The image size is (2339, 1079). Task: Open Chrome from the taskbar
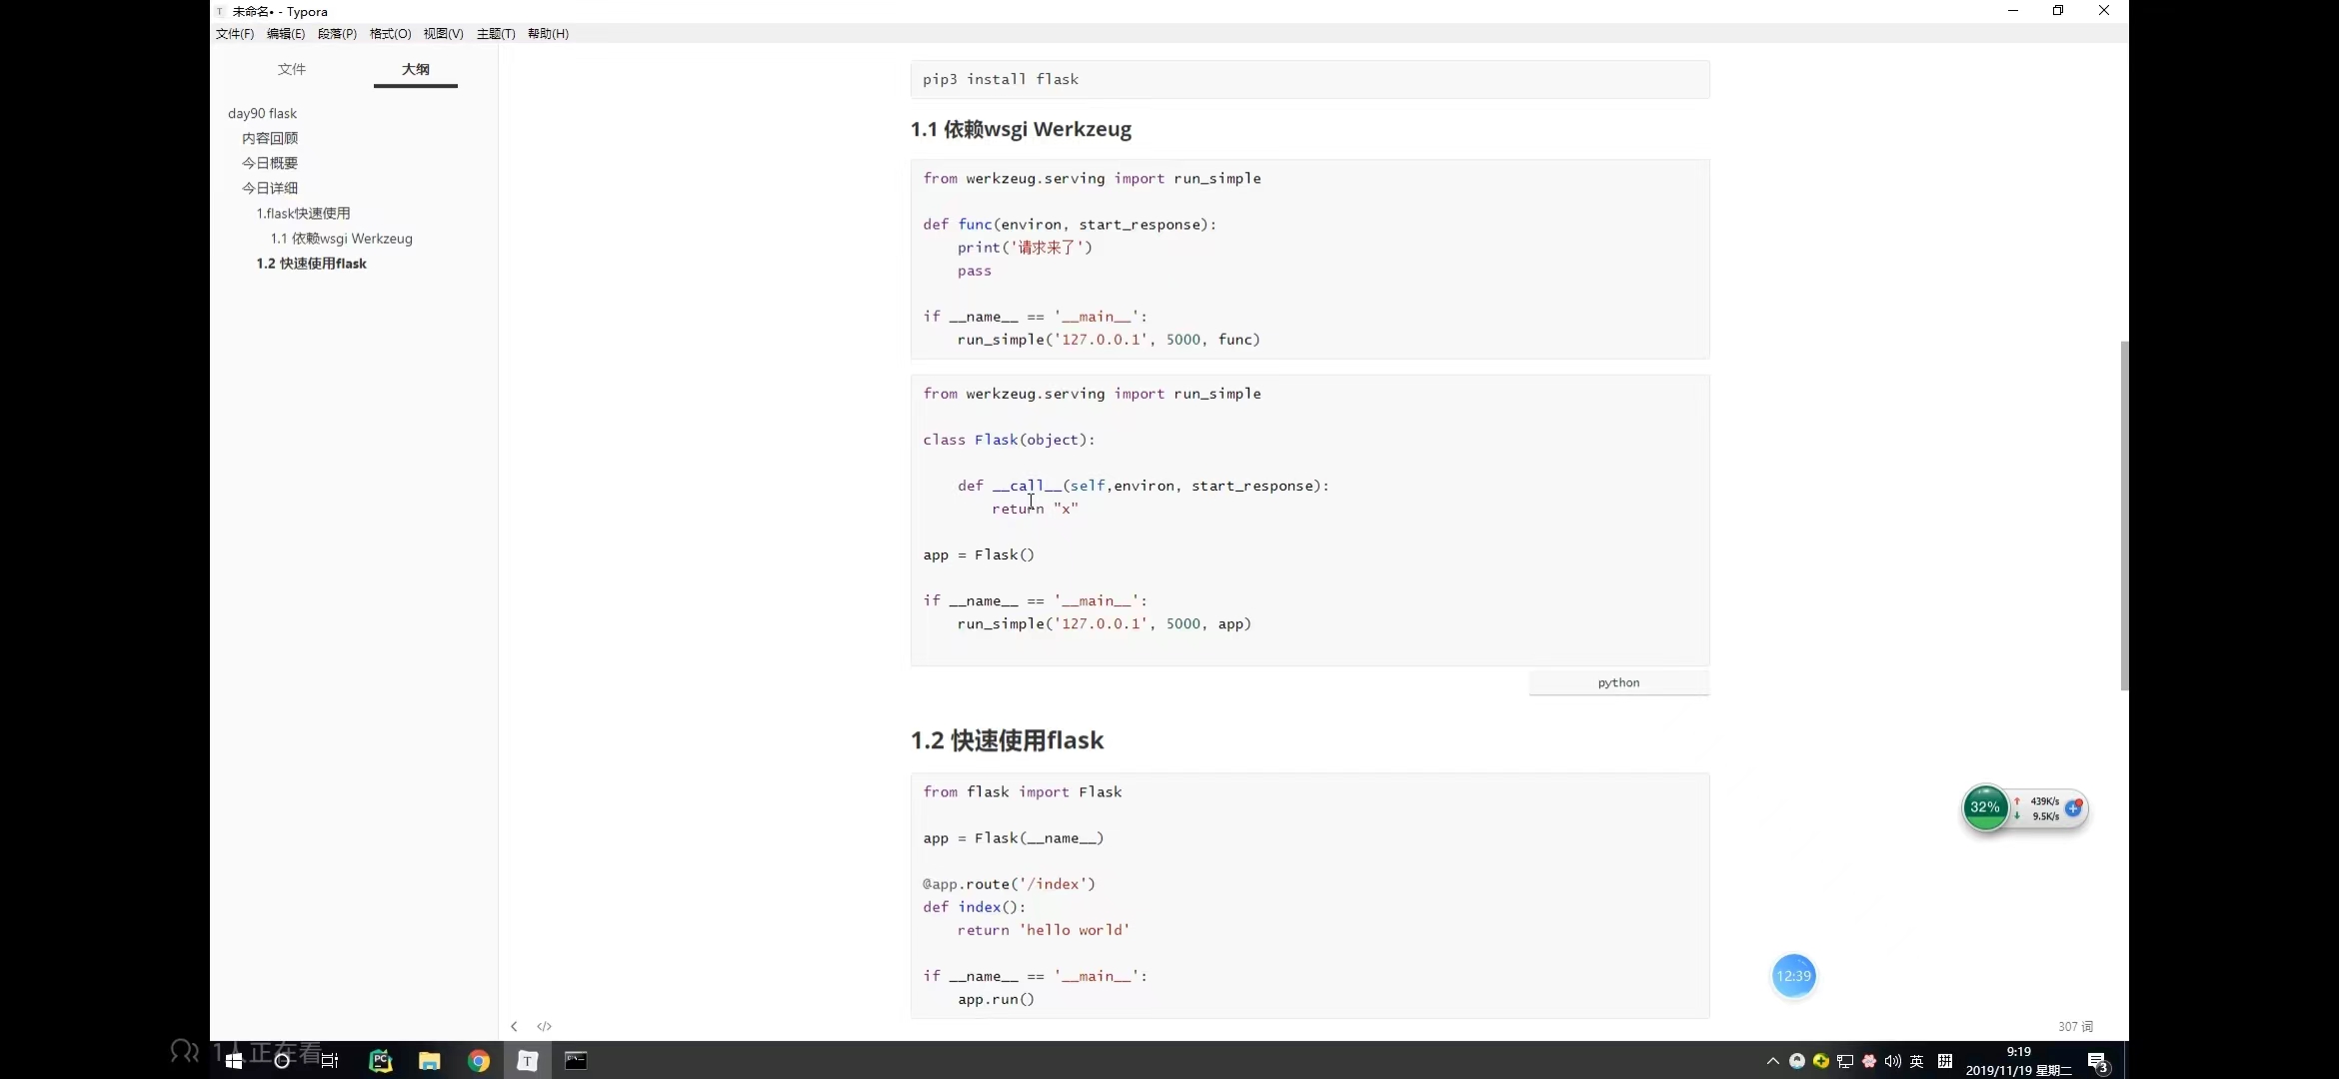(x=479, y=1061)
